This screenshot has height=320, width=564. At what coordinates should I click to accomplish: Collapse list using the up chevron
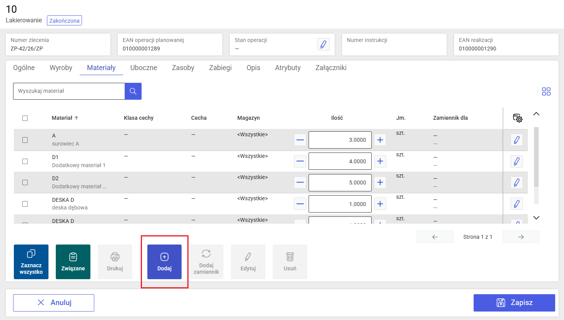pos(536,114)
